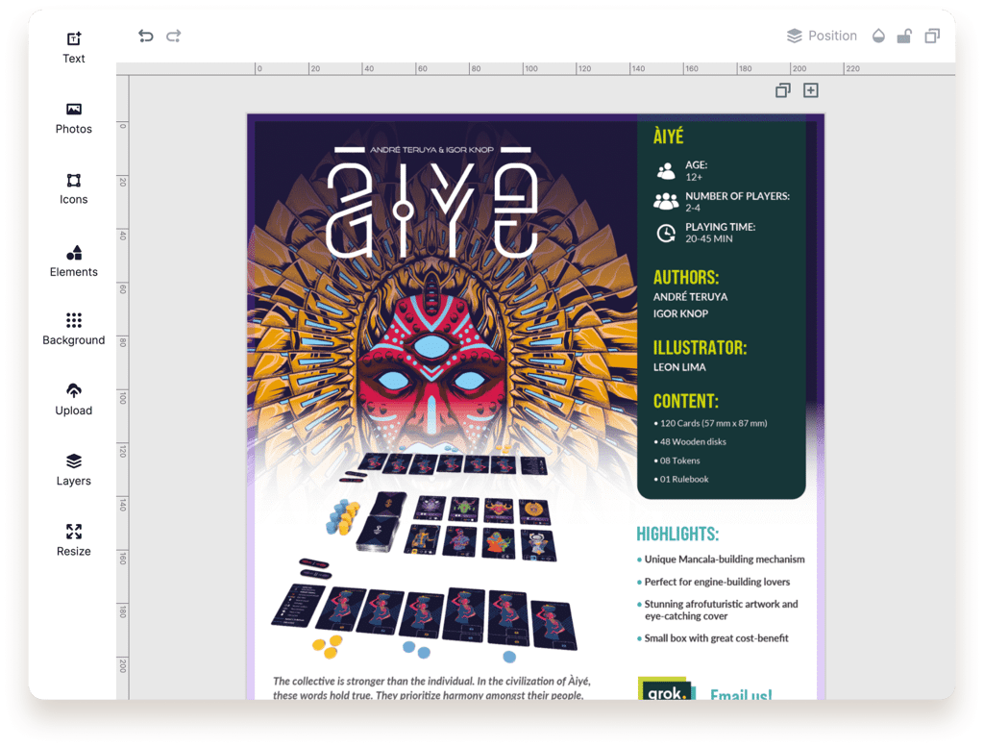984x747 pixels.
Task: Select the 'LEON LIMA' text
Action: (679, 367)
